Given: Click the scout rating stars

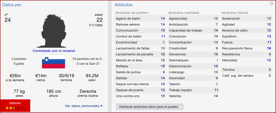Looking at the screenshot, I should (x=15, y=108).
